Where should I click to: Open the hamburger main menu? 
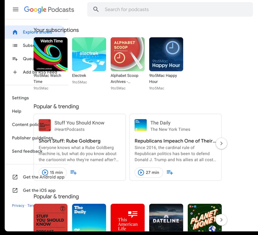[x=16, y=10]
